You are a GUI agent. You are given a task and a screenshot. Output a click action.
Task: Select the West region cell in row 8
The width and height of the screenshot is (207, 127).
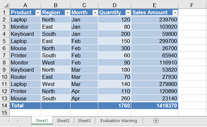(56, 63)
